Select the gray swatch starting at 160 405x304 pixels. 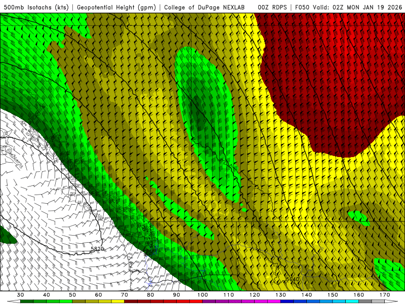point(365,301)
